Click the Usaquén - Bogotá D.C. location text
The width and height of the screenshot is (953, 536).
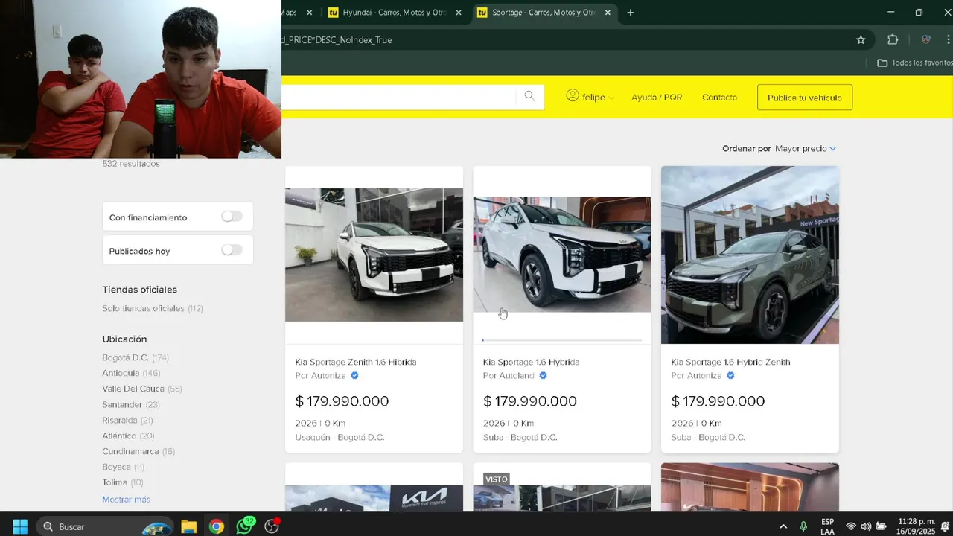340,437
